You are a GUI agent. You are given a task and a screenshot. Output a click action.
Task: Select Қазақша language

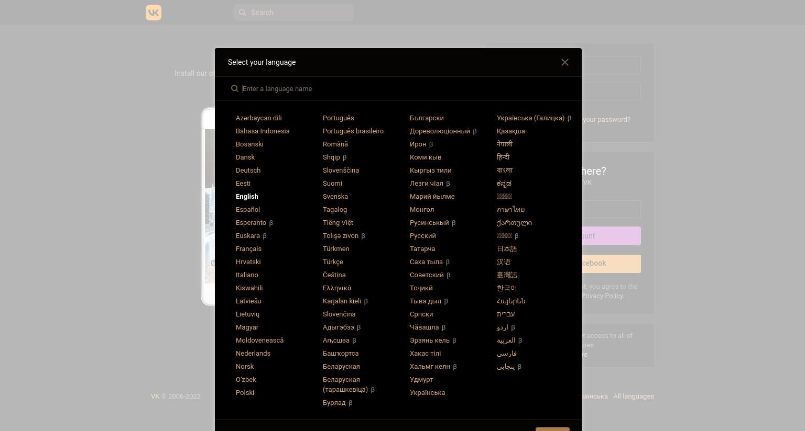(x=510, y=131)
